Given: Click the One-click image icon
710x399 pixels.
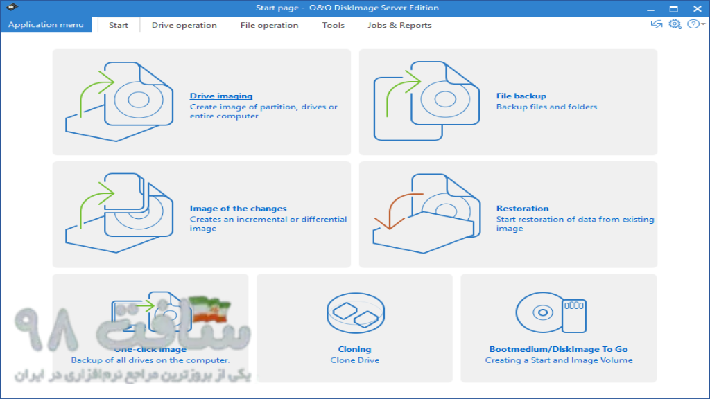Looking at the screenshot, I should click(x=152, y=312).
